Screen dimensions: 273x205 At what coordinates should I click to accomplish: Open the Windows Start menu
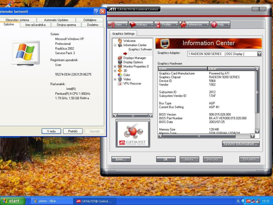(x=12, y=201)
